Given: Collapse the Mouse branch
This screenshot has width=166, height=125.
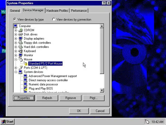Looking at the screenshot, I should (16, 59).
